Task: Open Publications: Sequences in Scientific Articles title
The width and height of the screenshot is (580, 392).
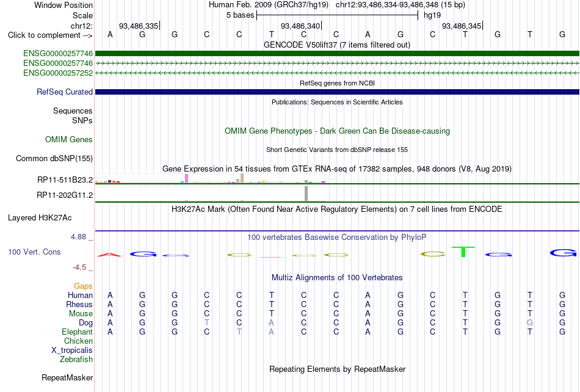Action: point(337,102)
